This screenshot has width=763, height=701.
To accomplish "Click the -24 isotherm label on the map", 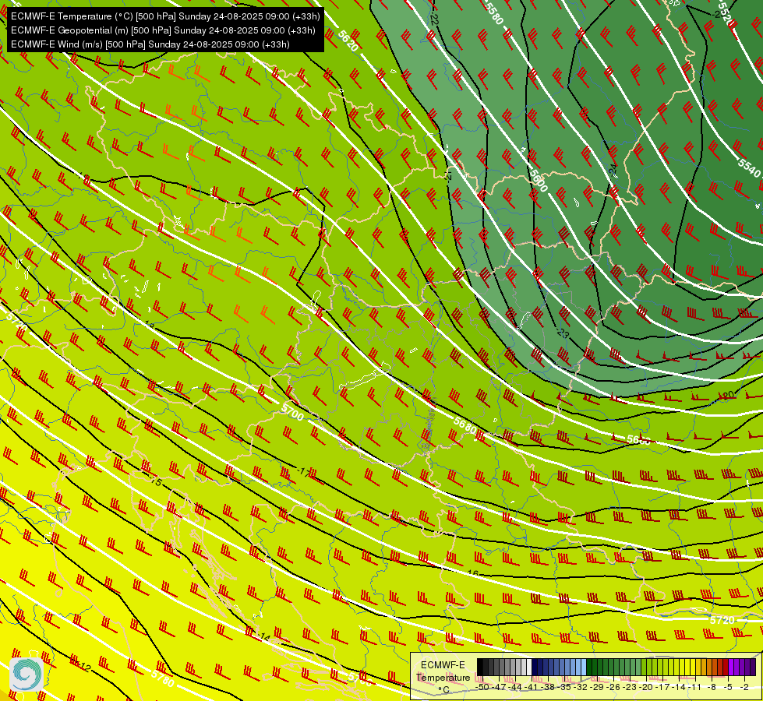I will coord(613,170).
